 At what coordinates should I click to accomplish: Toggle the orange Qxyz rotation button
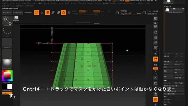[x=155, y=69]
